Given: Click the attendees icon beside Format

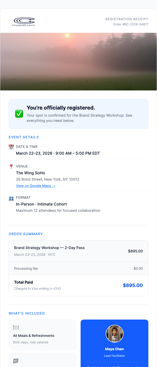Looking at the screenshot, I should pyautogui.click(x=11, y=198).
